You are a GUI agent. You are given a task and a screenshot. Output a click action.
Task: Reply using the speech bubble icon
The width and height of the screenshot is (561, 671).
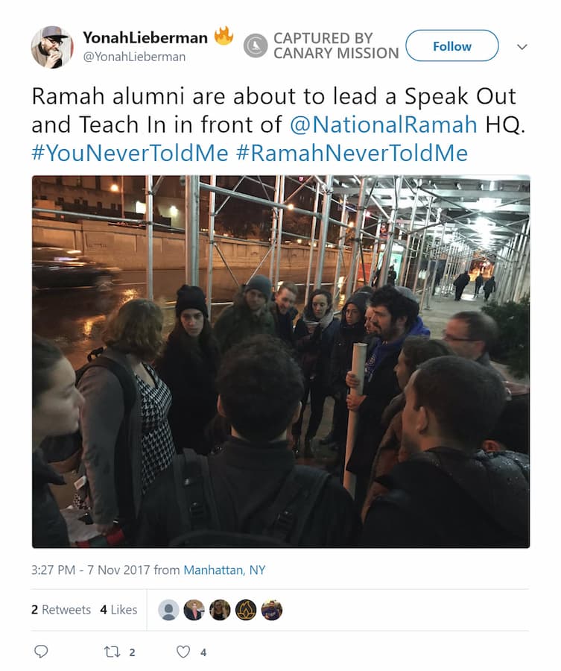click(x=41, y=650)
